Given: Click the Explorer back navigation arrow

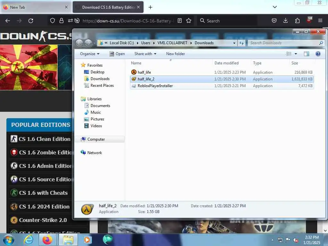Looking at the screenshot, I should 79,43.
